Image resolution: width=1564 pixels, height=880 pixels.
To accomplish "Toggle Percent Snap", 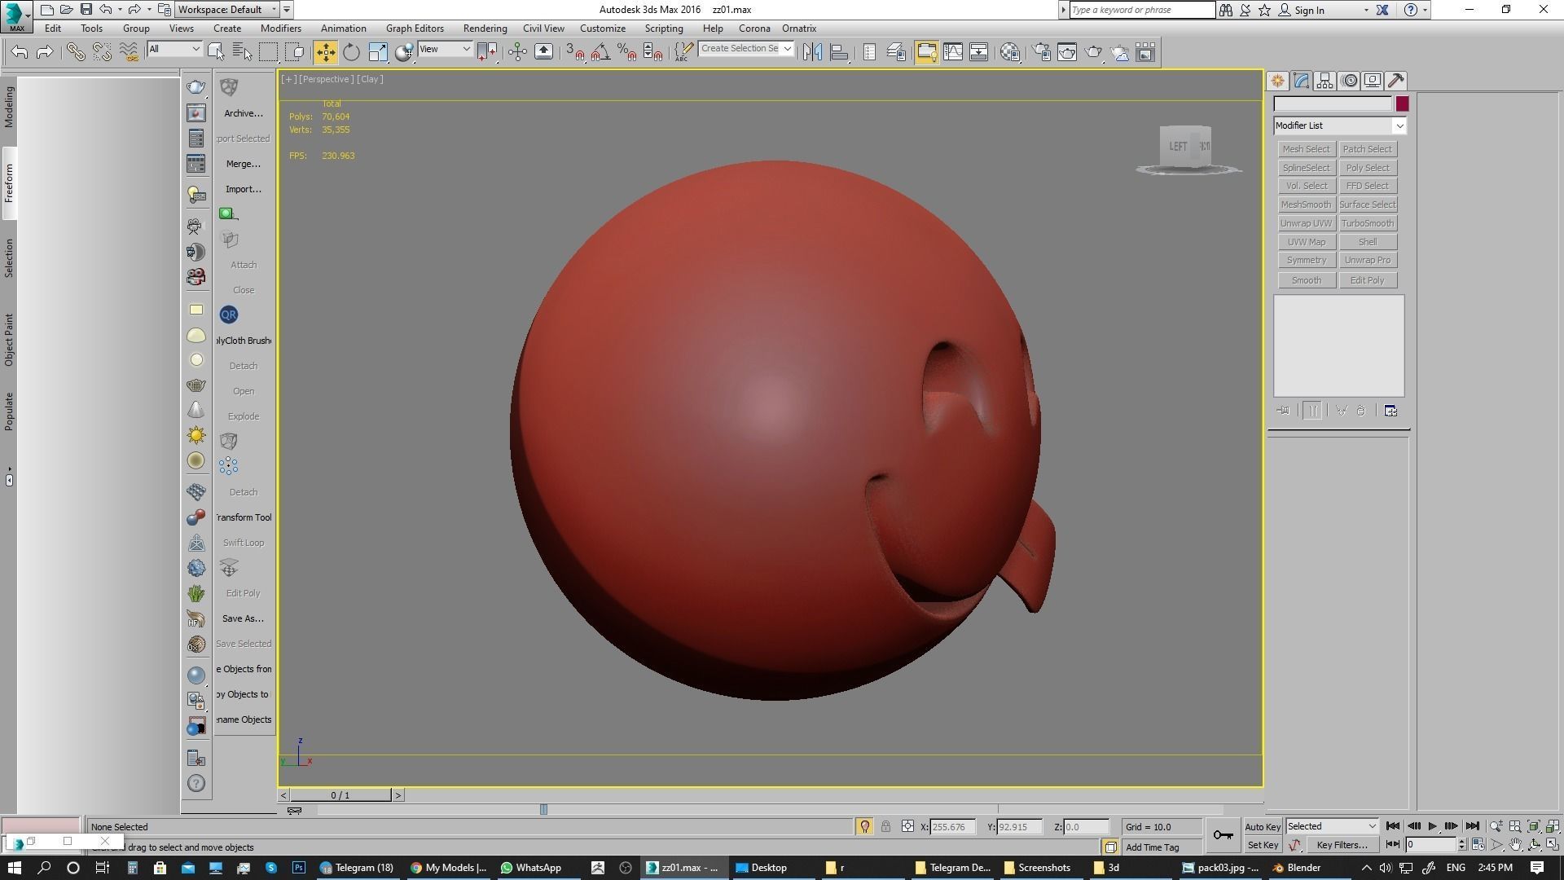I will click(626, 52).
